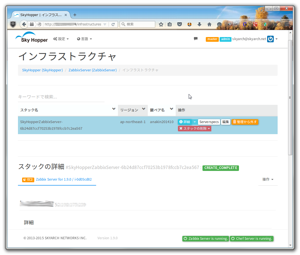The image size is (300, 255).
Task: Open the Downloads arrow icon
Action: pos(199,24)
